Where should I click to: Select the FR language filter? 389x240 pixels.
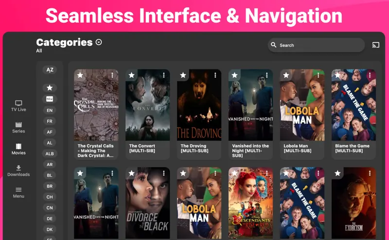(50, 121)
